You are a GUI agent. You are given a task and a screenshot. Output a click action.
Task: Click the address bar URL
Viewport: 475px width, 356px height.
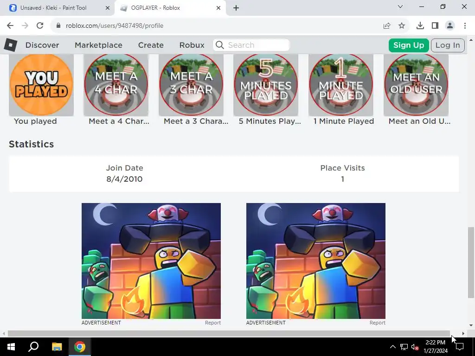(115, 26)
